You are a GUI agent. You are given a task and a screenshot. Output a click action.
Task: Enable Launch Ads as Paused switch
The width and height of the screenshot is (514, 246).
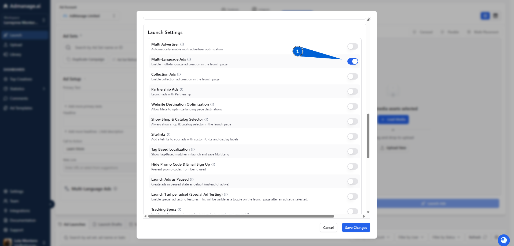(353, 181)
